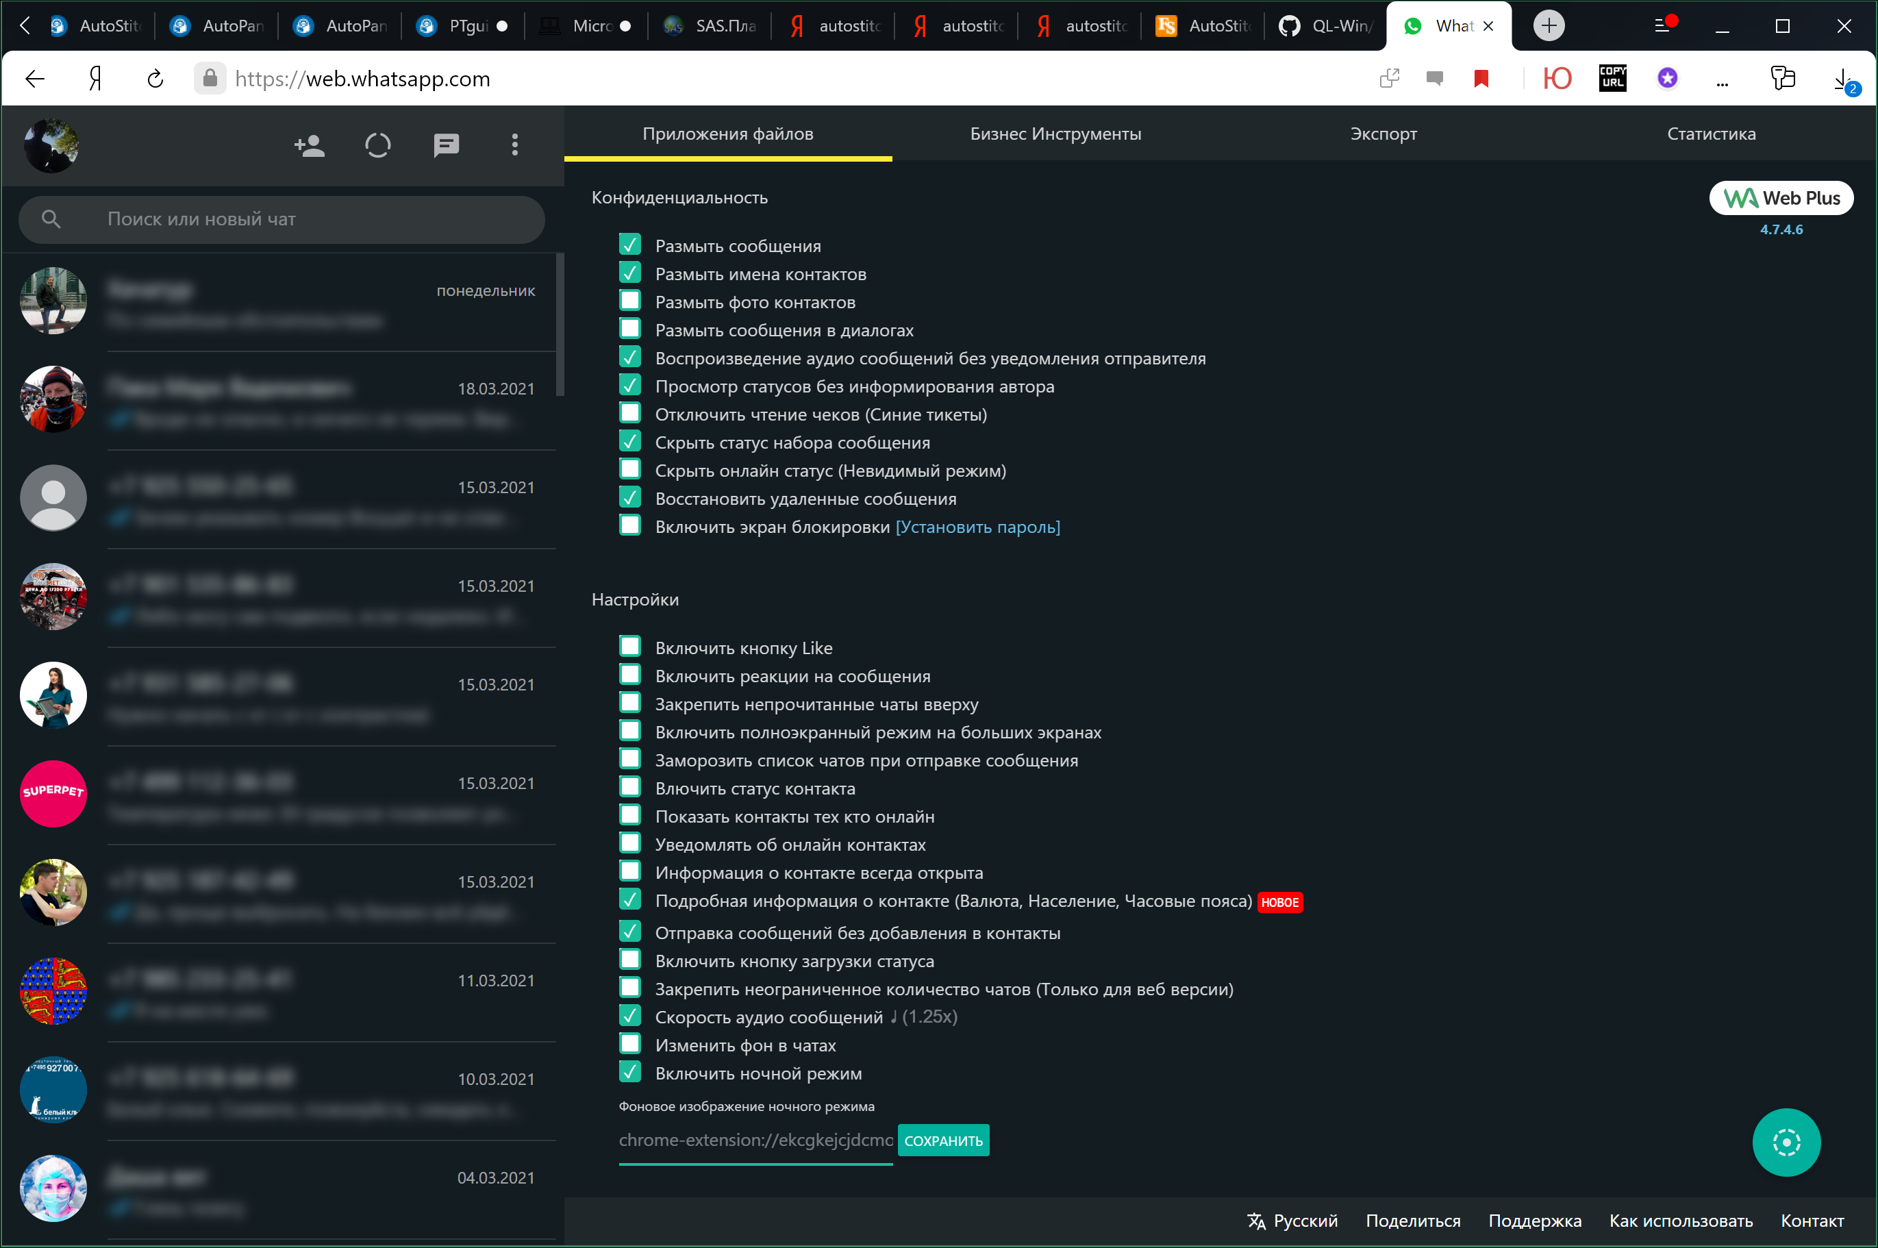Go back with the browser back arrow
Viewport: 1878px width, 1248px height.
35,78
